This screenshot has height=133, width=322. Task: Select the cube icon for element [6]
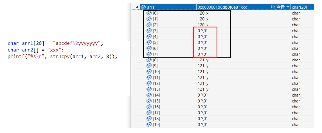(149, 48)
